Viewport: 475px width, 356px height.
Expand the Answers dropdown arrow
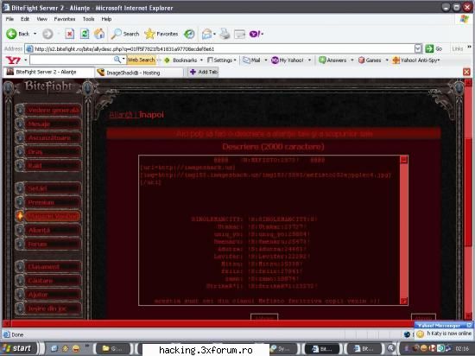(352, 60)
